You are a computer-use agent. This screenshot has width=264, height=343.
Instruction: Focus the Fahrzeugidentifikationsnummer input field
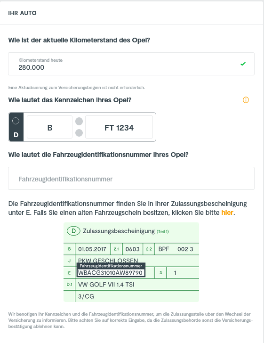pyautogui.click(x=131, y=178)
